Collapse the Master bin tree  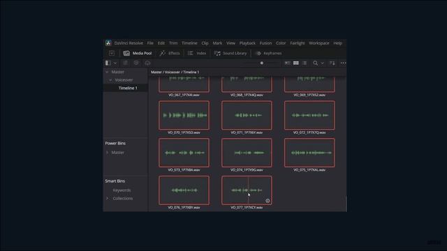coord(107,72)
